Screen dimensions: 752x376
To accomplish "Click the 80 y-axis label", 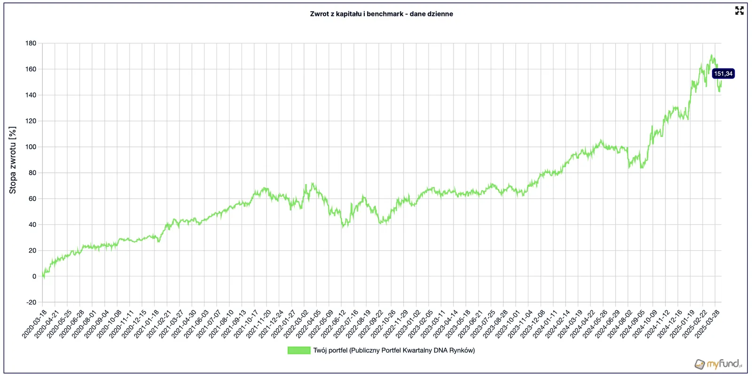I will click(32, 173).
